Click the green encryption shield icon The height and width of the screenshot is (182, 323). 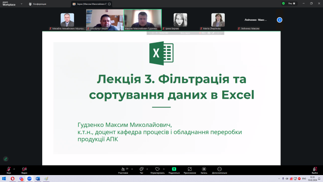coord(283,3)
